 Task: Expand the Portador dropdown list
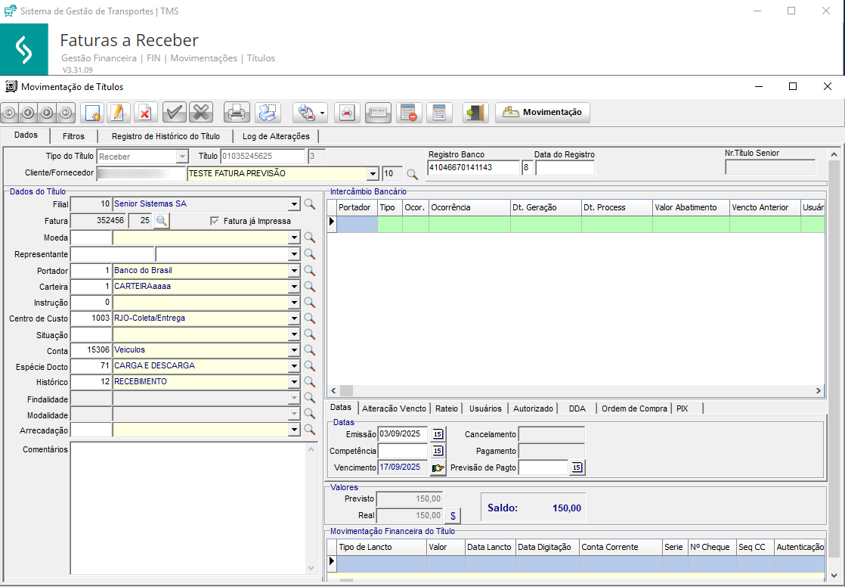294,271
